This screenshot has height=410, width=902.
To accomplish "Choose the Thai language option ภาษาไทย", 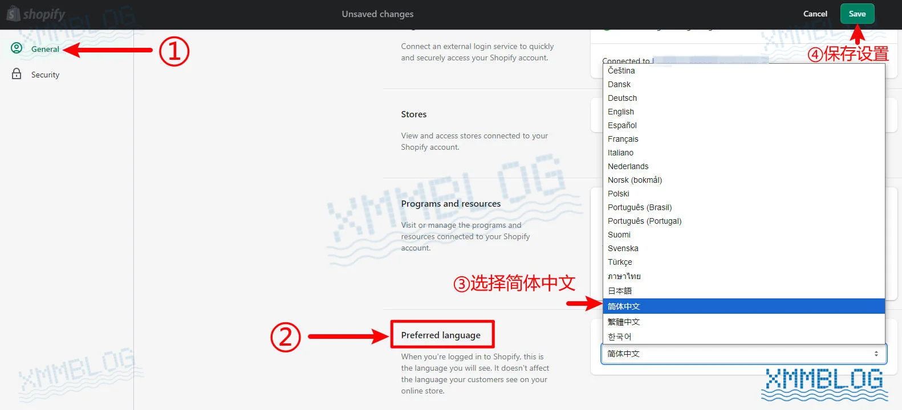I will pyautogui.click(x=743, y=276).
